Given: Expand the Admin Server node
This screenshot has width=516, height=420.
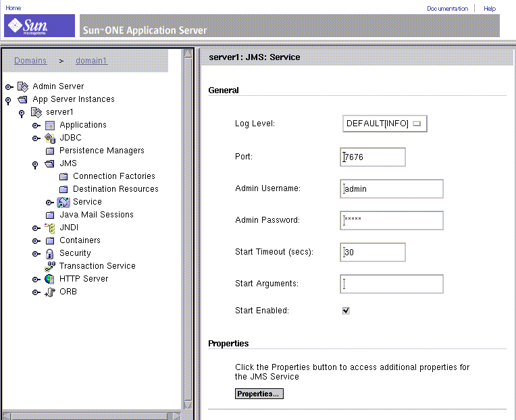Looking at the screenshot, I should tap(9, 87).
